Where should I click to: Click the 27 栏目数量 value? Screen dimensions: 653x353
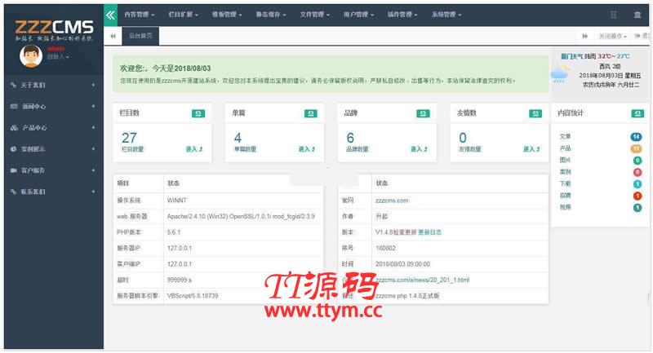129,138
